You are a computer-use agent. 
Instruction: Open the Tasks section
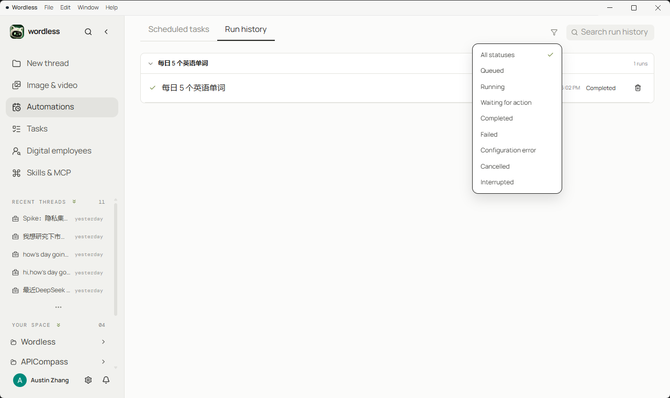pyautogui.click(x=62, y=129)
